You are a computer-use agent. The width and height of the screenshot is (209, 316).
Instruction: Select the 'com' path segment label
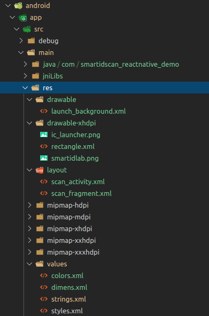(x=68, y=65)
